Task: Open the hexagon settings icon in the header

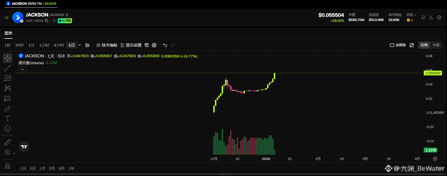Action: coord(439,17)
